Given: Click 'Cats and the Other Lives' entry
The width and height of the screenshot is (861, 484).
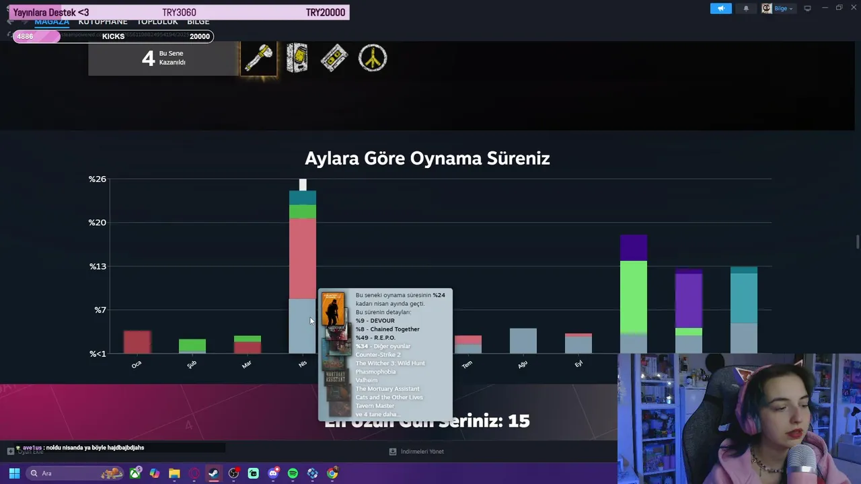Looking at the screenshot, I should (x=389, y=397).
